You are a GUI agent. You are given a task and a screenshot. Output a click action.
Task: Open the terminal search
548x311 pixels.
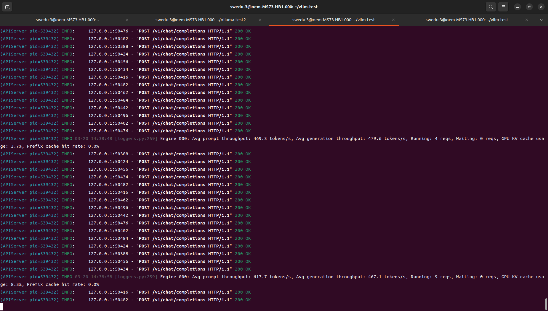pos(491,7)
